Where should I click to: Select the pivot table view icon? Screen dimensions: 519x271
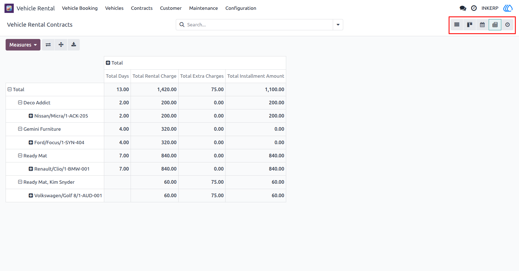pos(495,25)
